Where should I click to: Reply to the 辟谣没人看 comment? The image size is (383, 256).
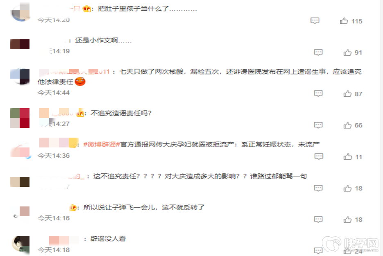coord(318,251)
